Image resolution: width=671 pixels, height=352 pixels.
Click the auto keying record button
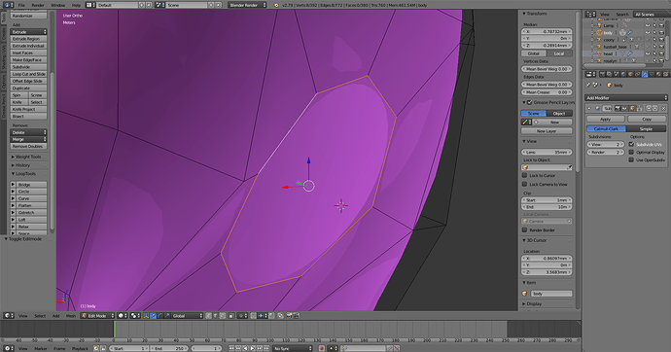pyautogui.click(x=322, y=348)
